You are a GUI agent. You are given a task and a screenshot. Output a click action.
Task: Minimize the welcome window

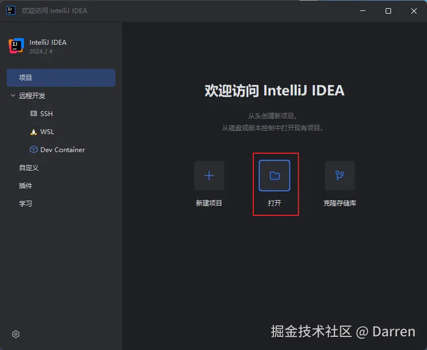coord(363,11)
